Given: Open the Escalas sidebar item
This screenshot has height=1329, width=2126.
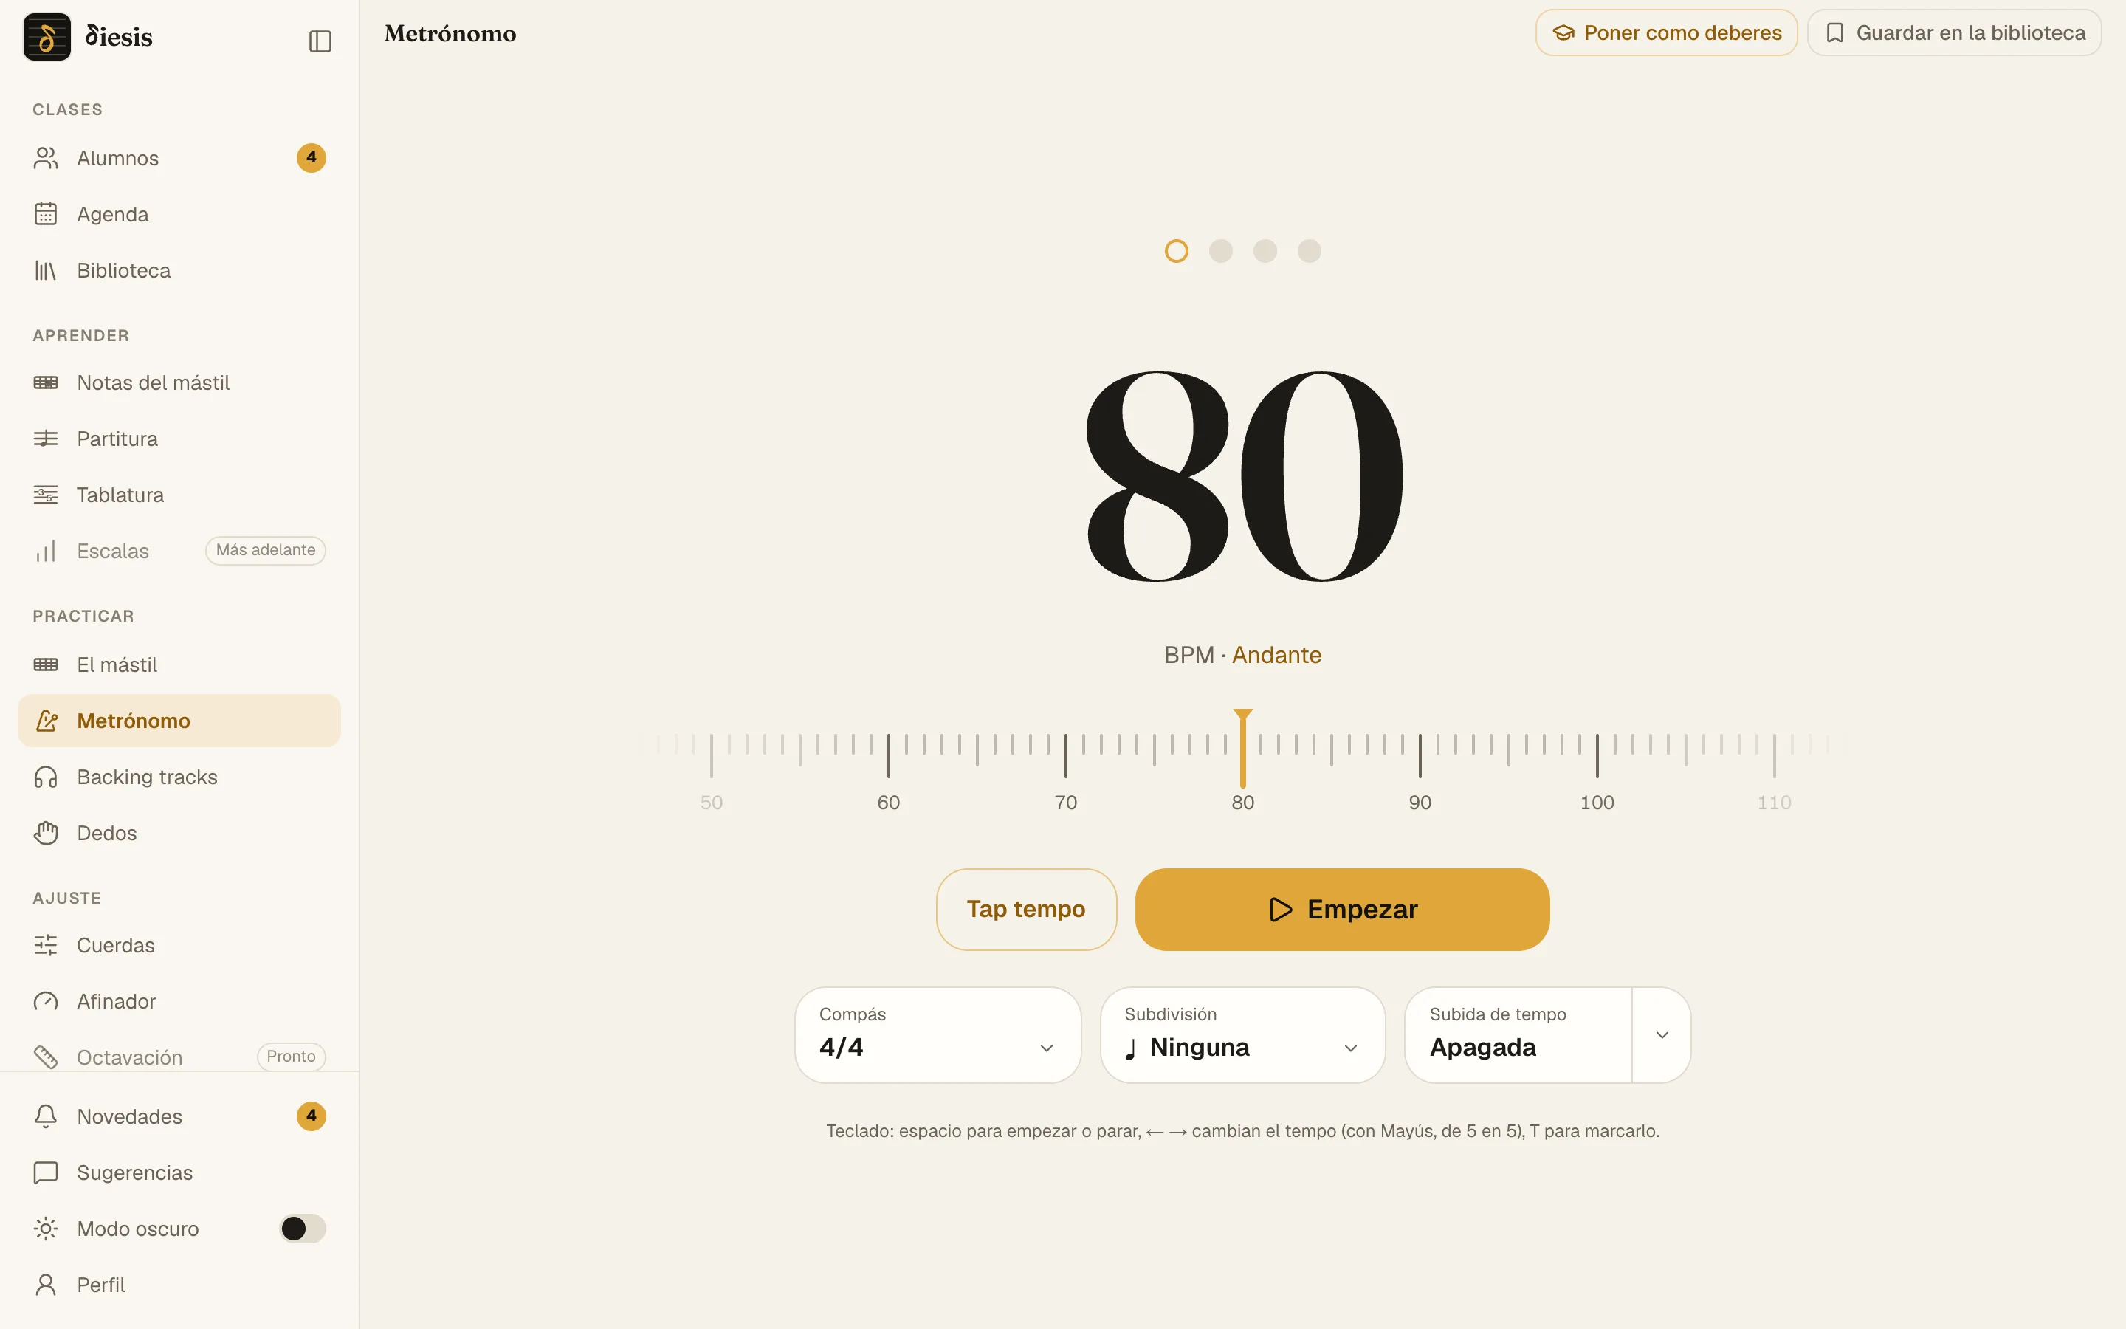Looking at the screenshot, I should (179, 551).
